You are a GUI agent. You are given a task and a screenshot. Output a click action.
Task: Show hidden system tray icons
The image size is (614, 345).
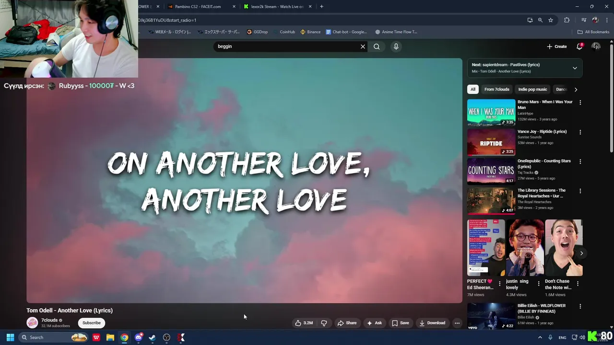540,337
